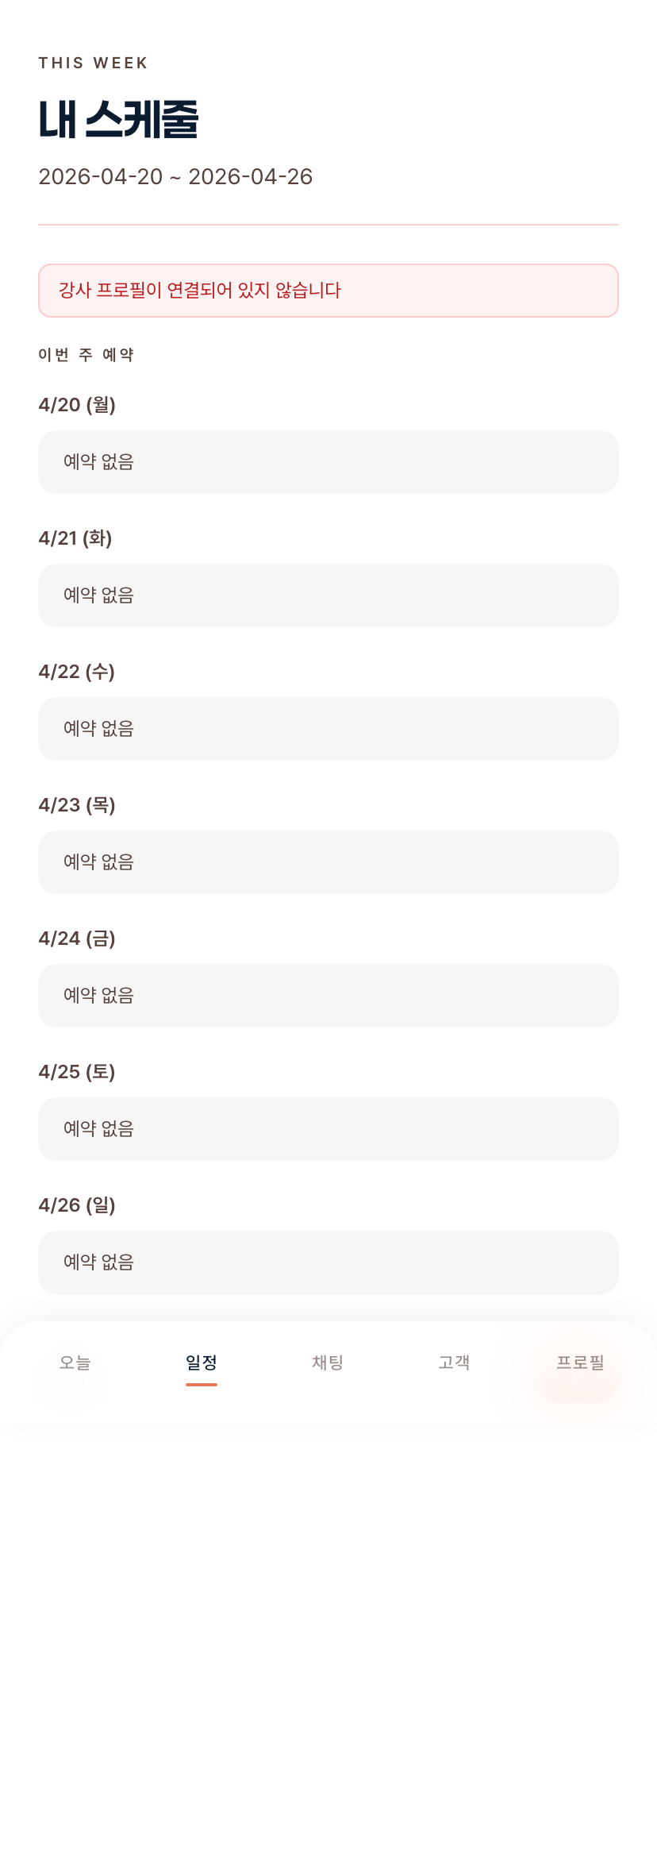
Task: Click the 예약 없음 card for 4/24 (금)
Action: 328,996
